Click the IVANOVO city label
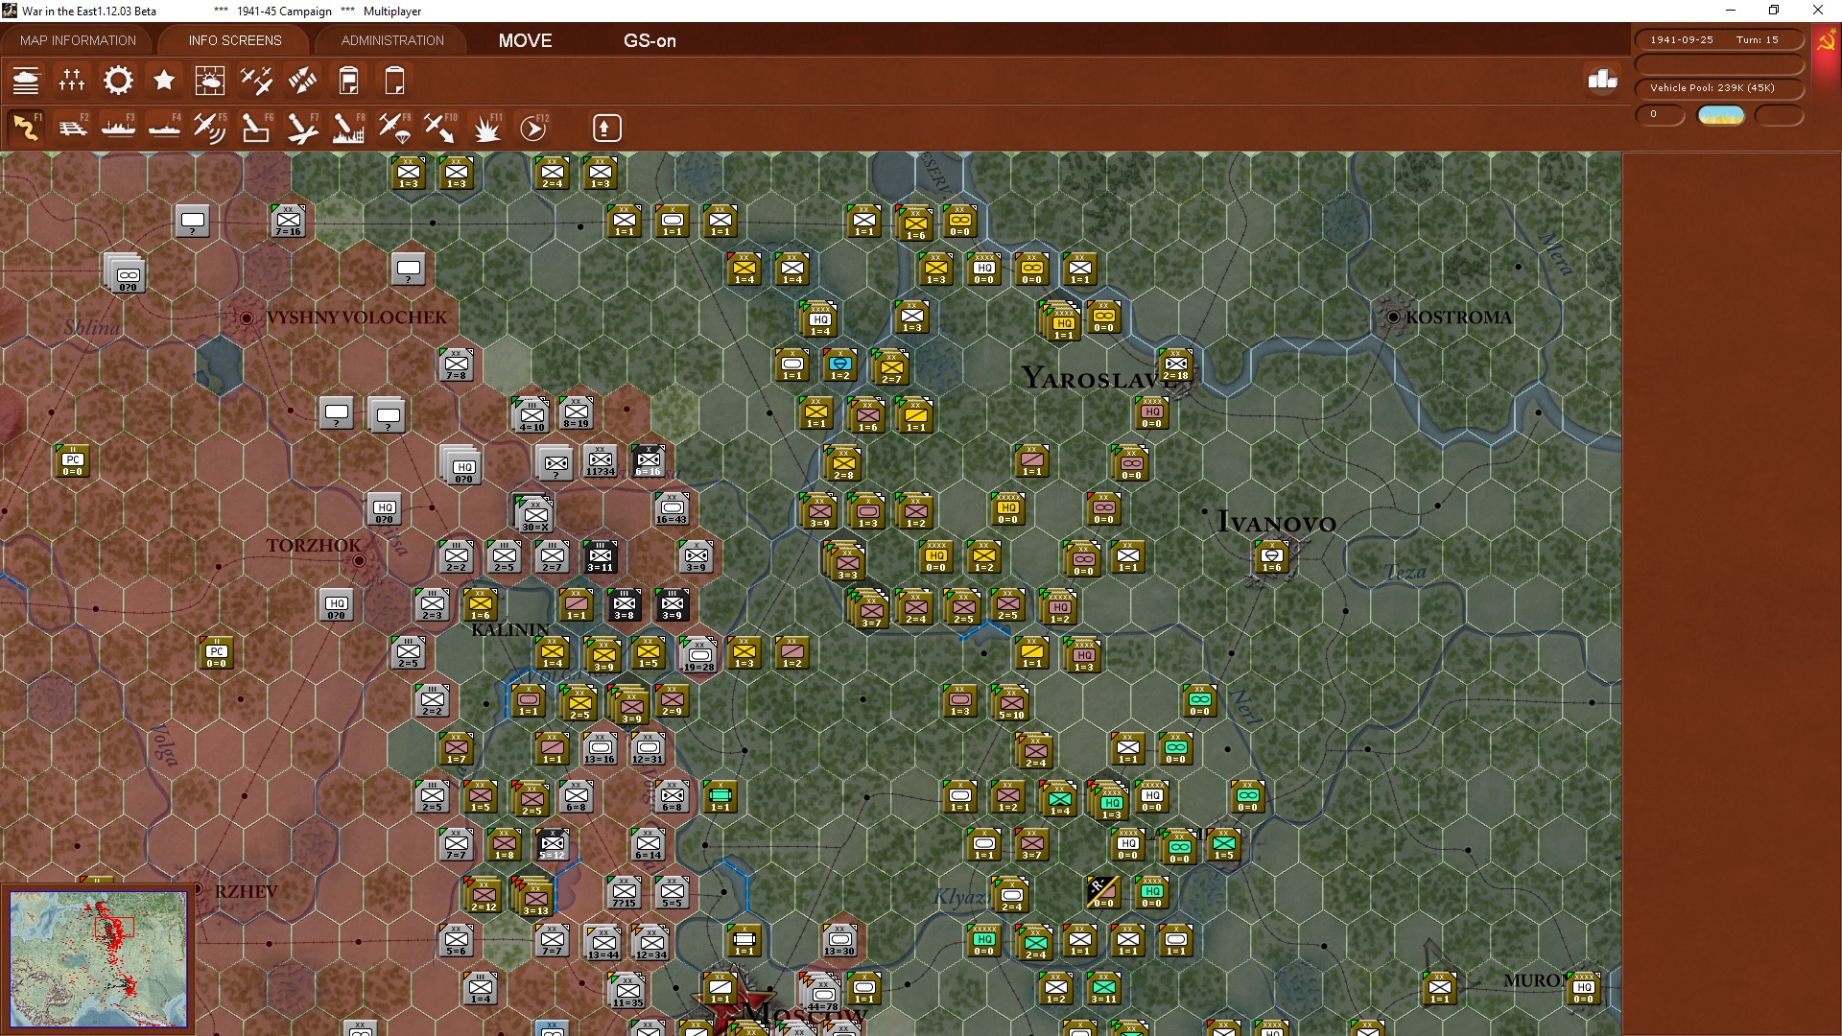Screen dimensions: 1842x1036 click(1277, 523)
